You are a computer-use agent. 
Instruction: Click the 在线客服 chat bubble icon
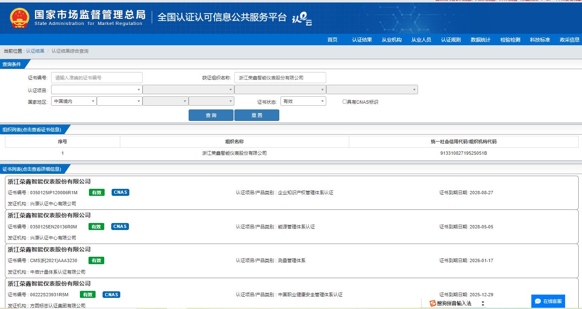538,301
